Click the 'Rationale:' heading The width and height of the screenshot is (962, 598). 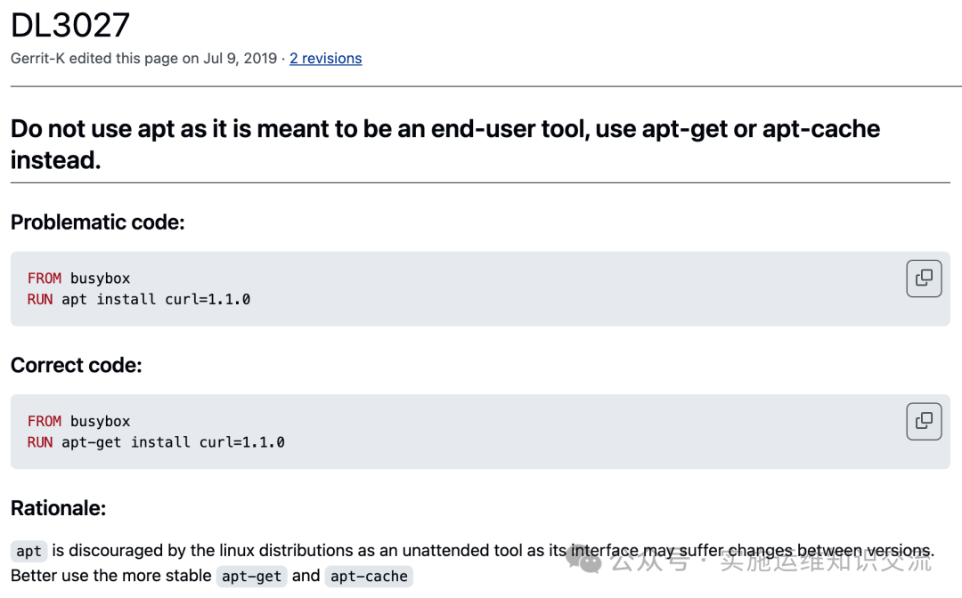59,509
